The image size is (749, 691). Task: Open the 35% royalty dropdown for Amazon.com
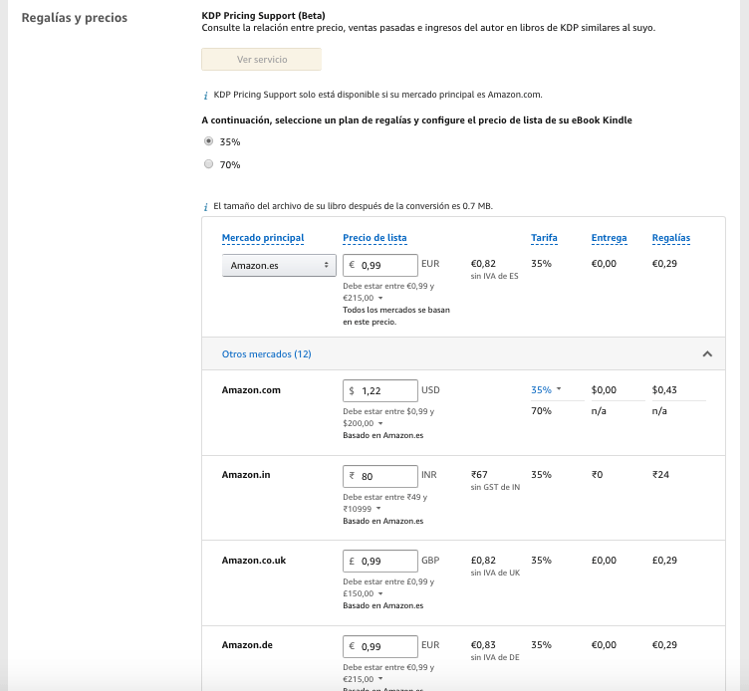tap(547, 389)
